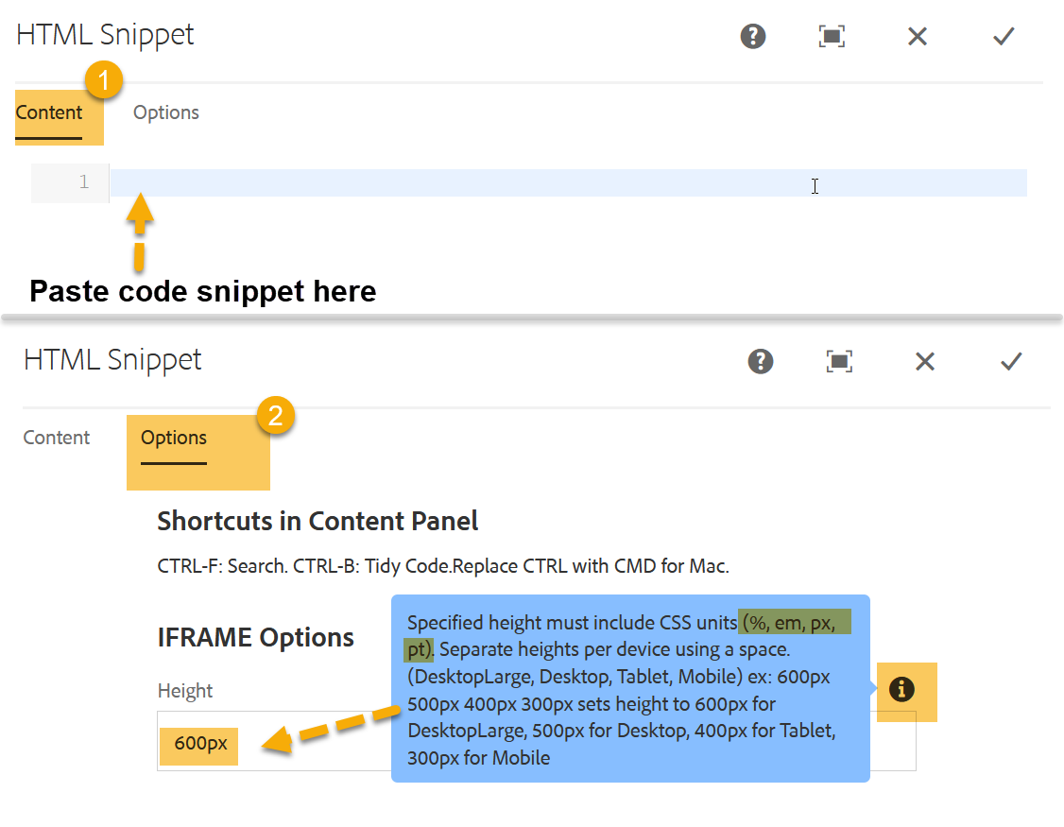Screen dimensions: 1064x827
Task: Click line number 1 in code gutter
Action: [83, 182]
